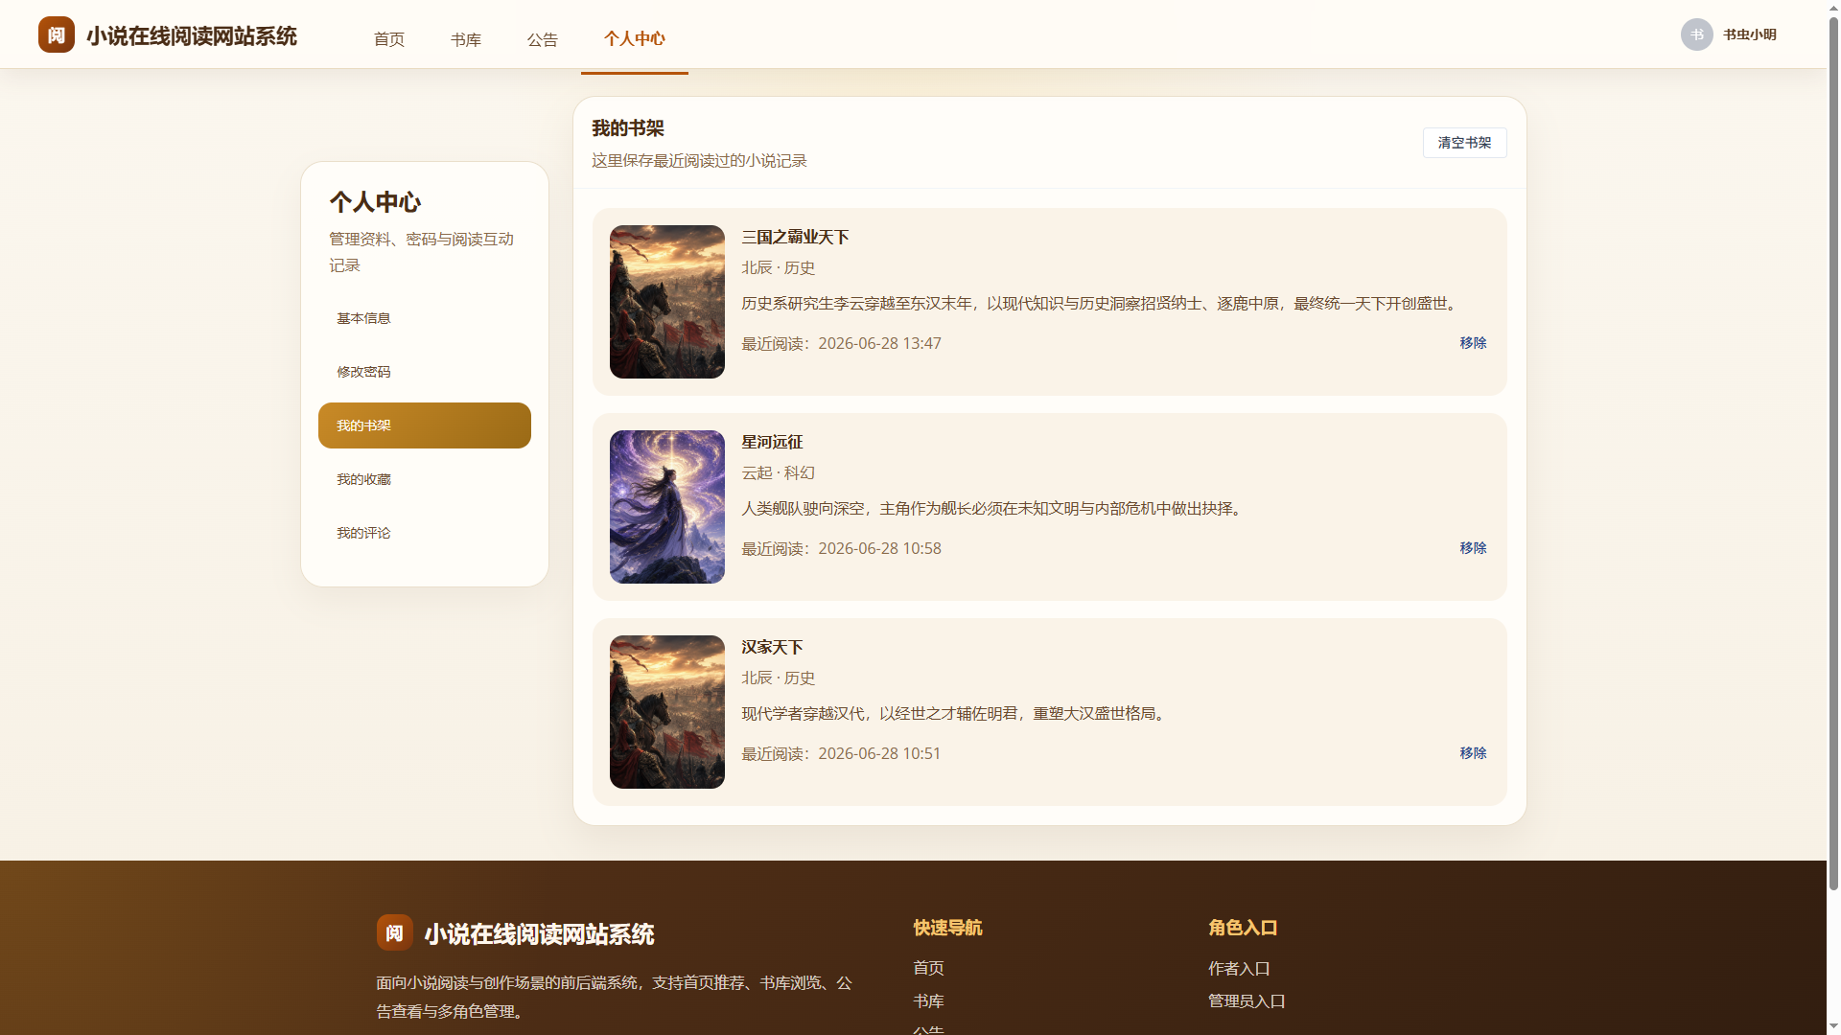The image size is (1841, 1035).
Task: Remove 汉家天下 from the bookshelf
Action: (x=1473, y=753)
